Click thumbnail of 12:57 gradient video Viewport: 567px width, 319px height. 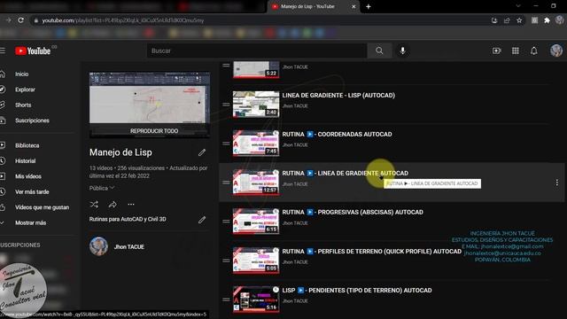(x=256, y=182)
